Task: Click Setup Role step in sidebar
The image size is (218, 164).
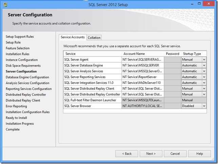Action: (13, 42)
